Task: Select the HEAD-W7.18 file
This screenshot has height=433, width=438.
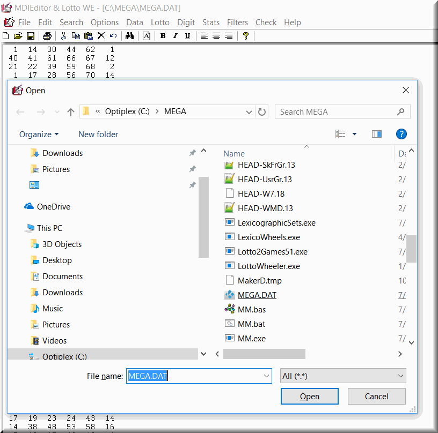Action: [x=261, y=194]
